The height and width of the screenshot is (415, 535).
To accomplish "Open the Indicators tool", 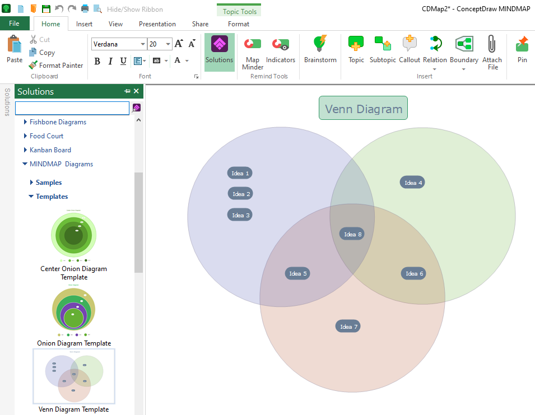I will 281,49.
